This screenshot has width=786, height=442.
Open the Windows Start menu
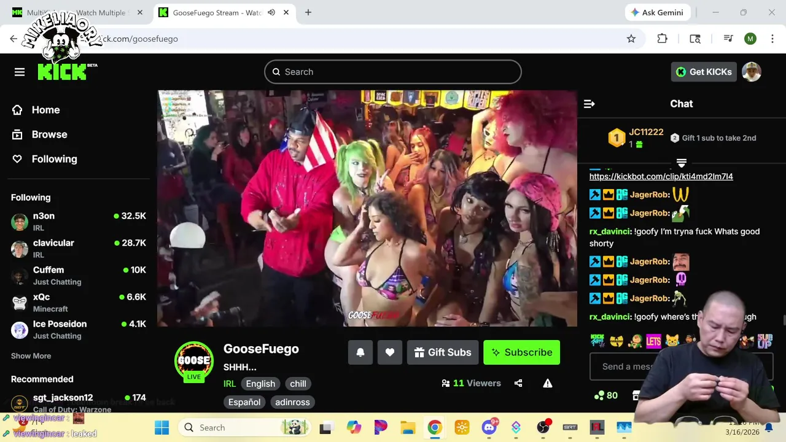click(161, 428)
